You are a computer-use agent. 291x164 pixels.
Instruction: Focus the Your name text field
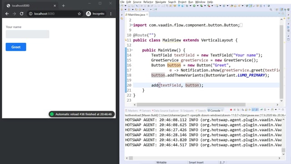[27, 34]
